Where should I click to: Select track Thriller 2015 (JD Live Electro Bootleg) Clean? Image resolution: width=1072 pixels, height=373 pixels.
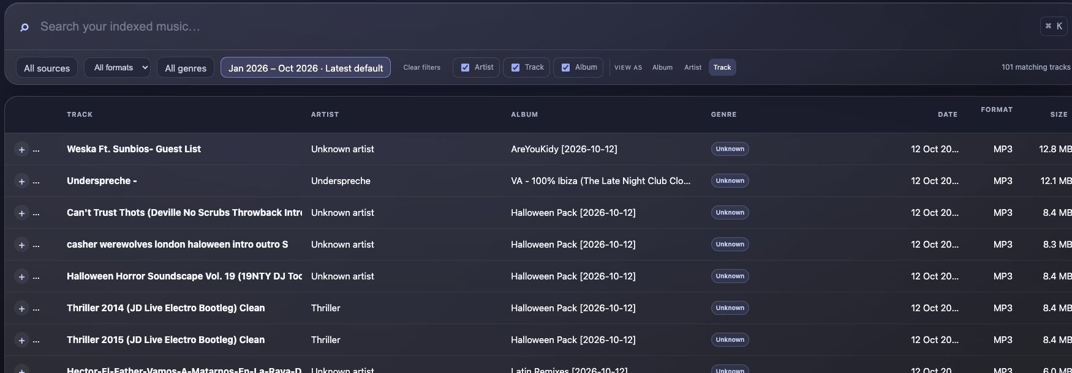165,339
